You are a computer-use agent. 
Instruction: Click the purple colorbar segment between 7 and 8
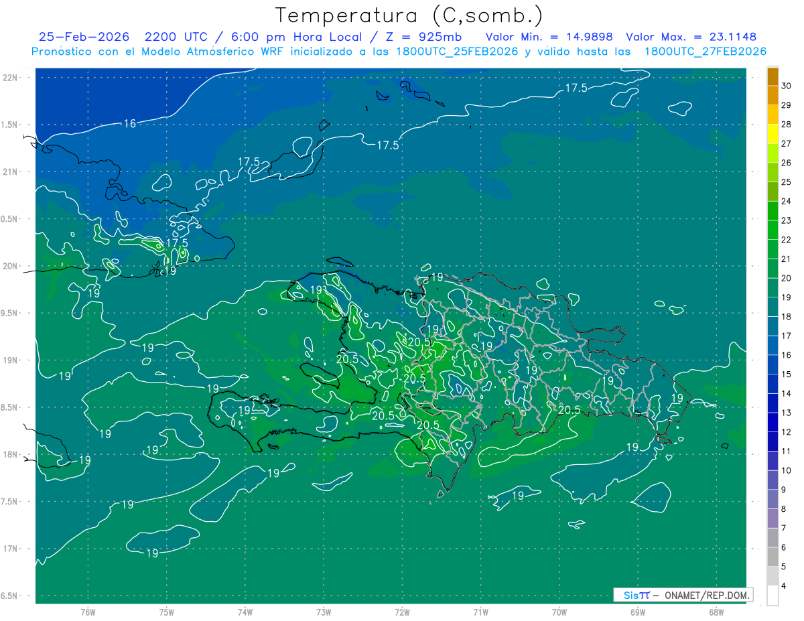773,519
